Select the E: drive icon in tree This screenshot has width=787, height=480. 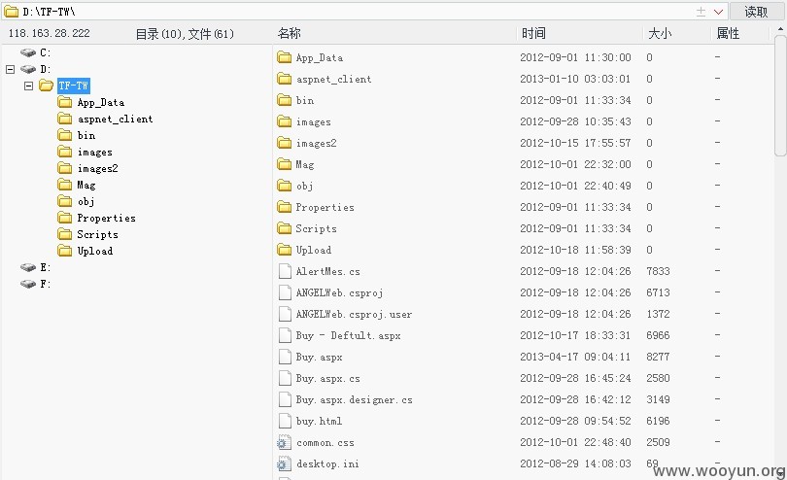[28, 267]
